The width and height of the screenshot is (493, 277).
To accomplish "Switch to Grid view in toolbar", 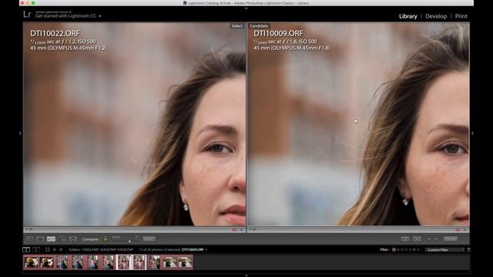I will (29, 239).
